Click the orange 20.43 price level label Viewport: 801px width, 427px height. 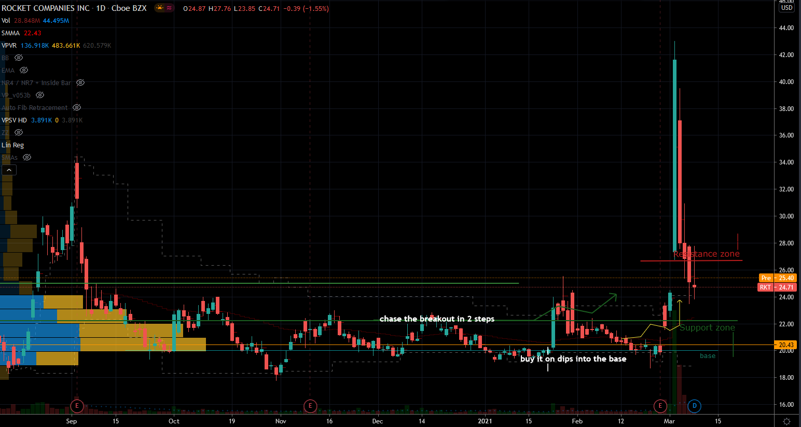pos(786,345)
